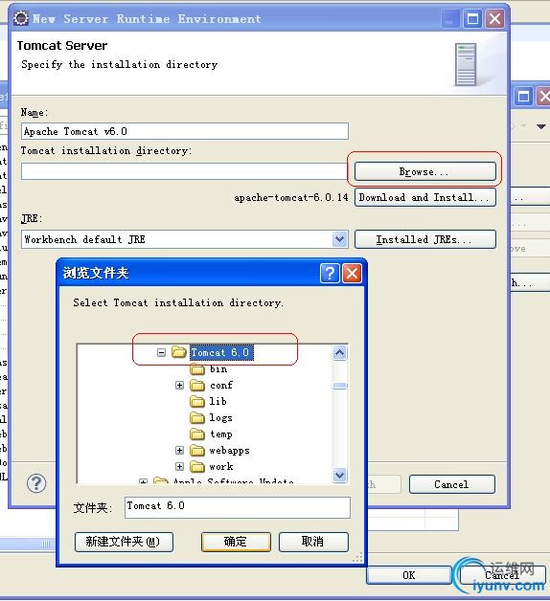
Task: Select the conf folder
Action: [221, 386]
